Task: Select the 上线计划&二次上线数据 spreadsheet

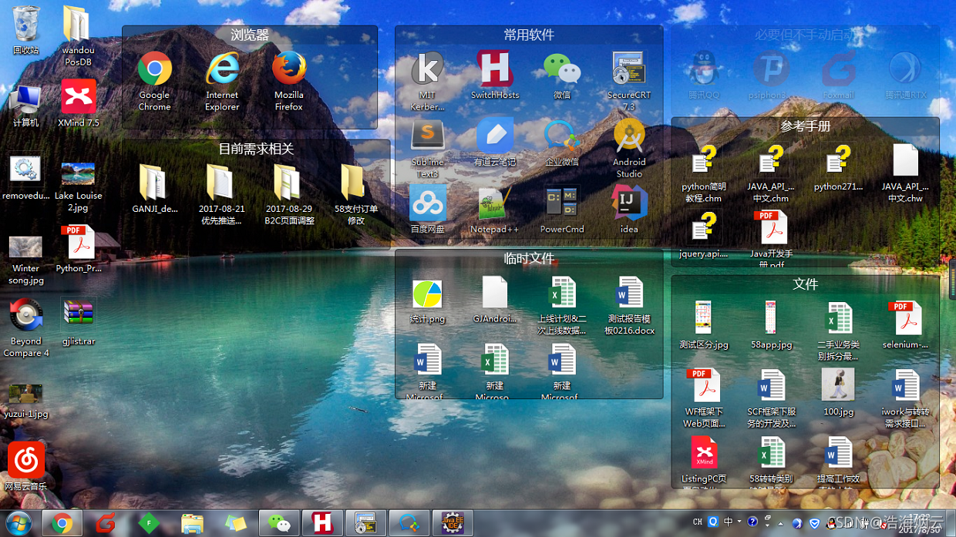Action: coord(562,294)
